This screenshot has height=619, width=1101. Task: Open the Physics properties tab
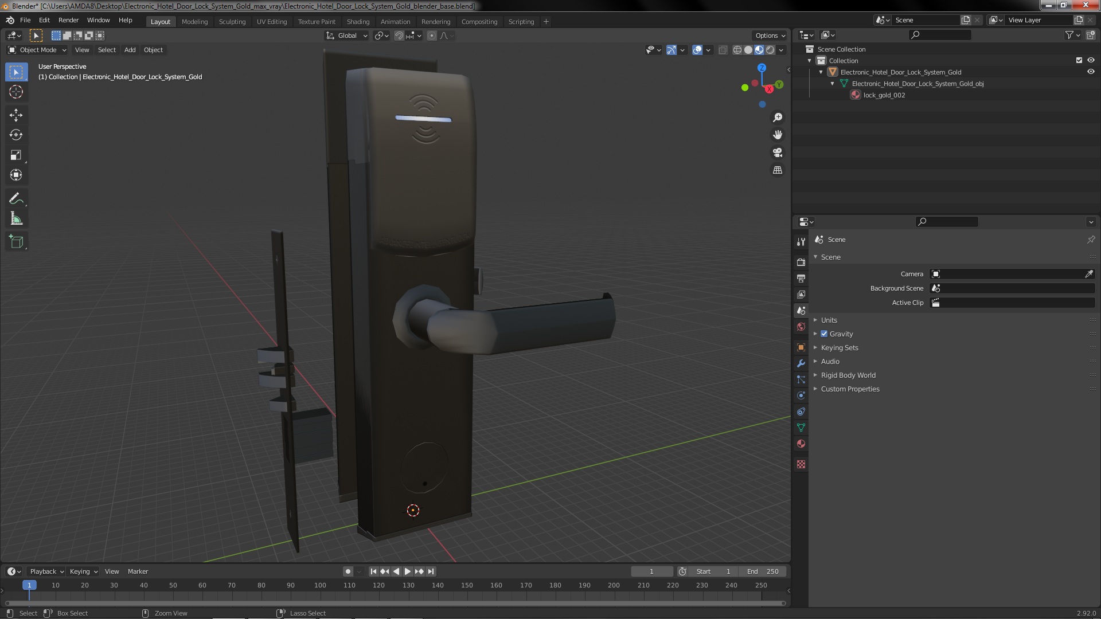pyautogui.click(x=801, y=395)
